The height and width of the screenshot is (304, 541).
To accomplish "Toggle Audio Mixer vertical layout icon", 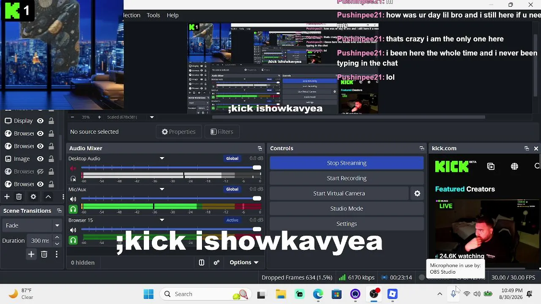I will (202, 263).
